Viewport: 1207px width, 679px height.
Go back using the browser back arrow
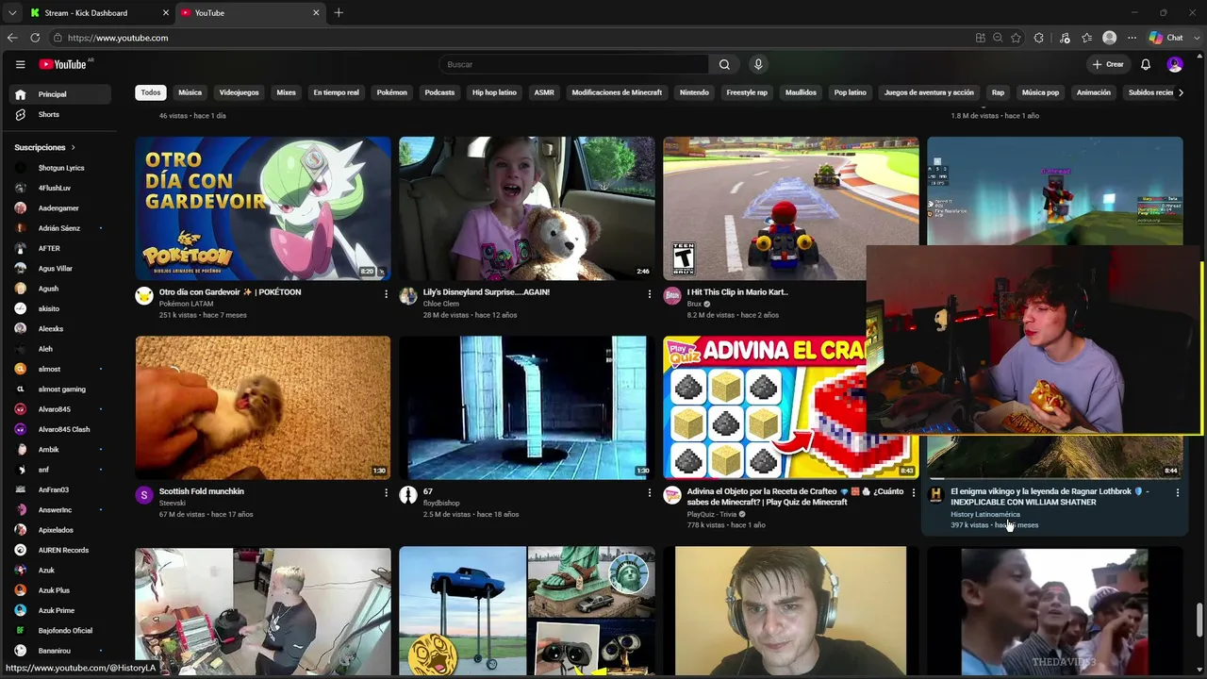coord(12,38)
